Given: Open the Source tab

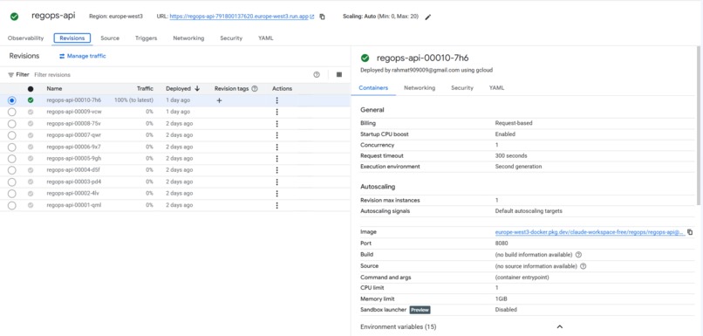Looking at the screenshot, I should coord(110,38).
